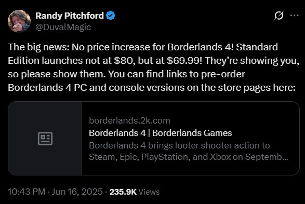305x204 pixels.
Task: Open the three-dot More options menu
Action: coord(294,16)
